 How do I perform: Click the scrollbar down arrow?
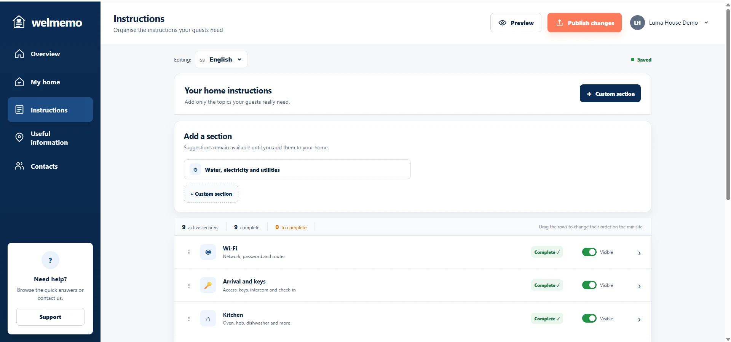[x=728, y=339]
